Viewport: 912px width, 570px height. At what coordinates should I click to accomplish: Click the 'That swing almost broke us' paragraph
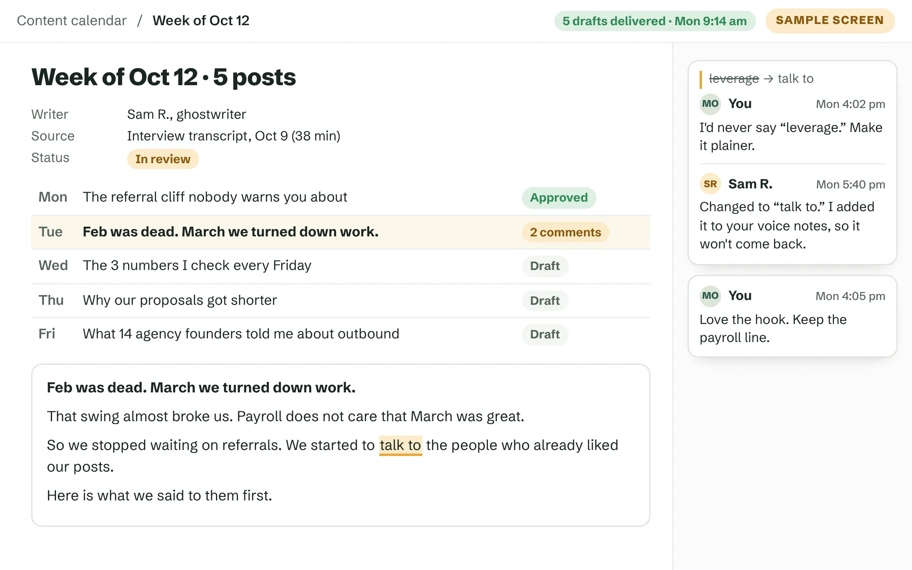point(285,416)
